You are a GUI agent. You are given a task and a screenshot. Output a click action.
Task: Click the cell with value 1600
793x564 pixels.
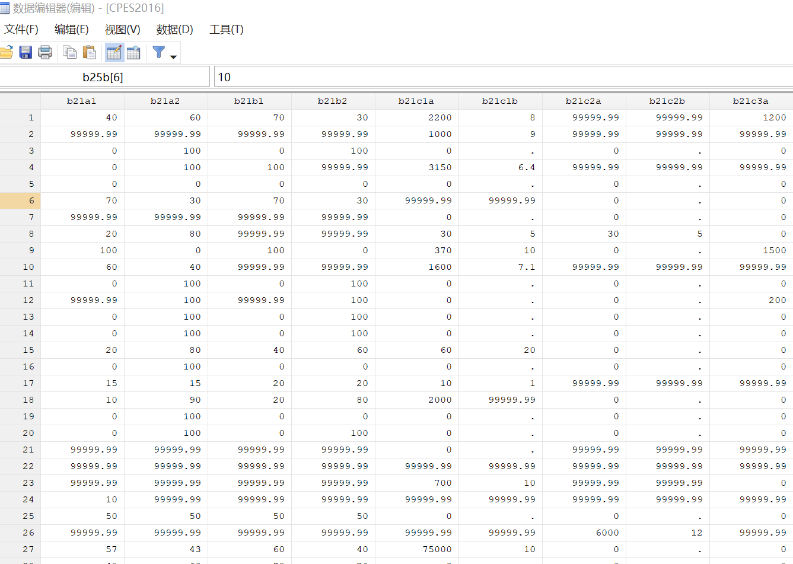[x=416, y=267]
